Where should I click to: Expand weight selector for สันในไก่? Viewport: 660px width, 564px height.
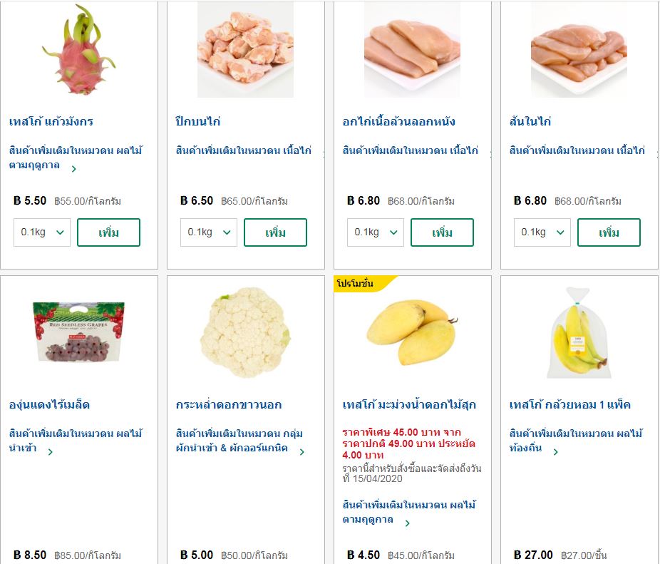(542, 232)
